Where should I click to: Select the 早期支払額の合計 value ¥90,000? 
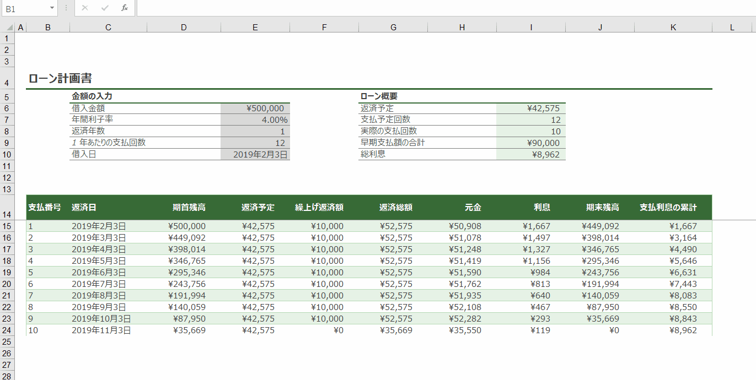[531, 143]
